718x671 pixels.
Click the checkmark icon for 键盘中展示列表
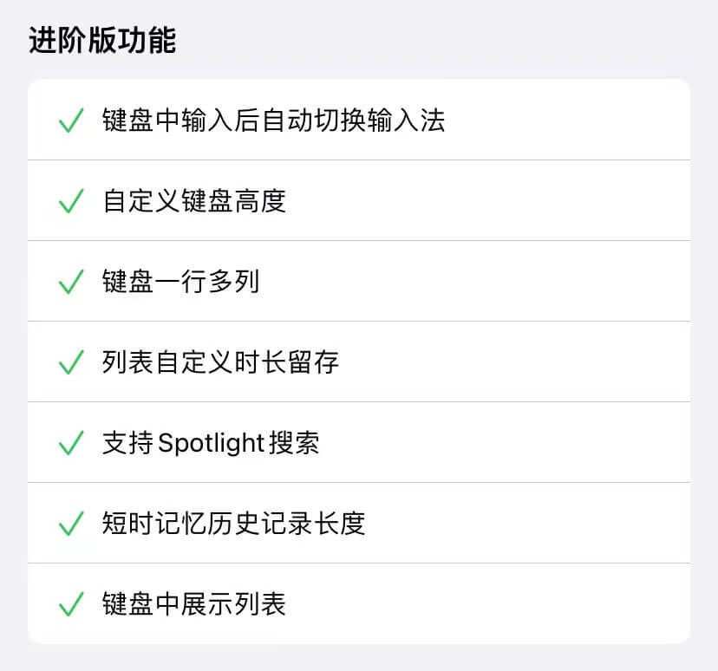71,603
